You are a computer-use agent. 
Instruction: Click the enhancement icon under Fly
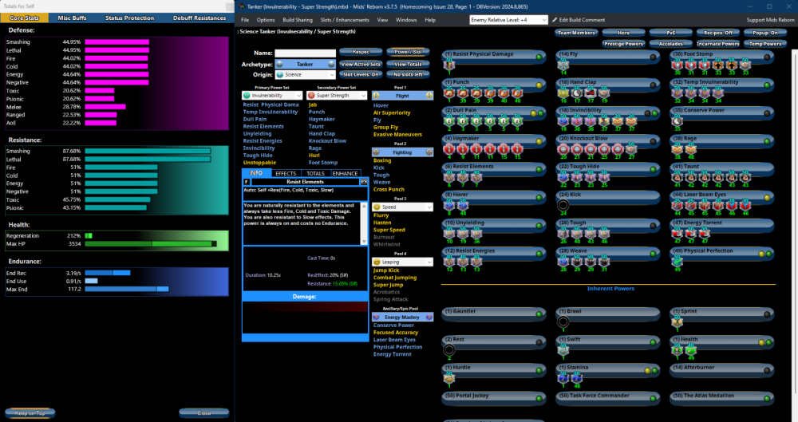pos(563,64)
